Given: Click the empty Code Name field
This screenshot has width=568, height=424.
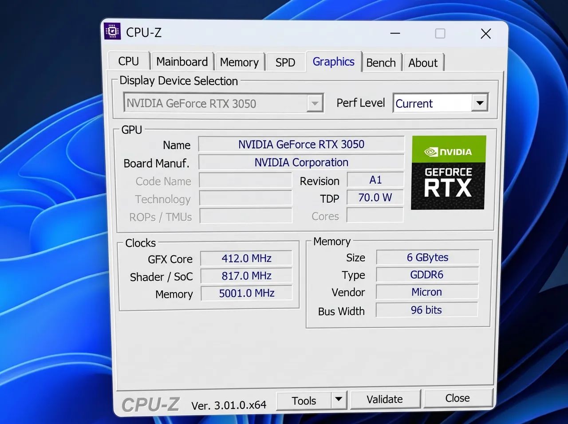Looking at the screenshot, I should click(245, 181).
